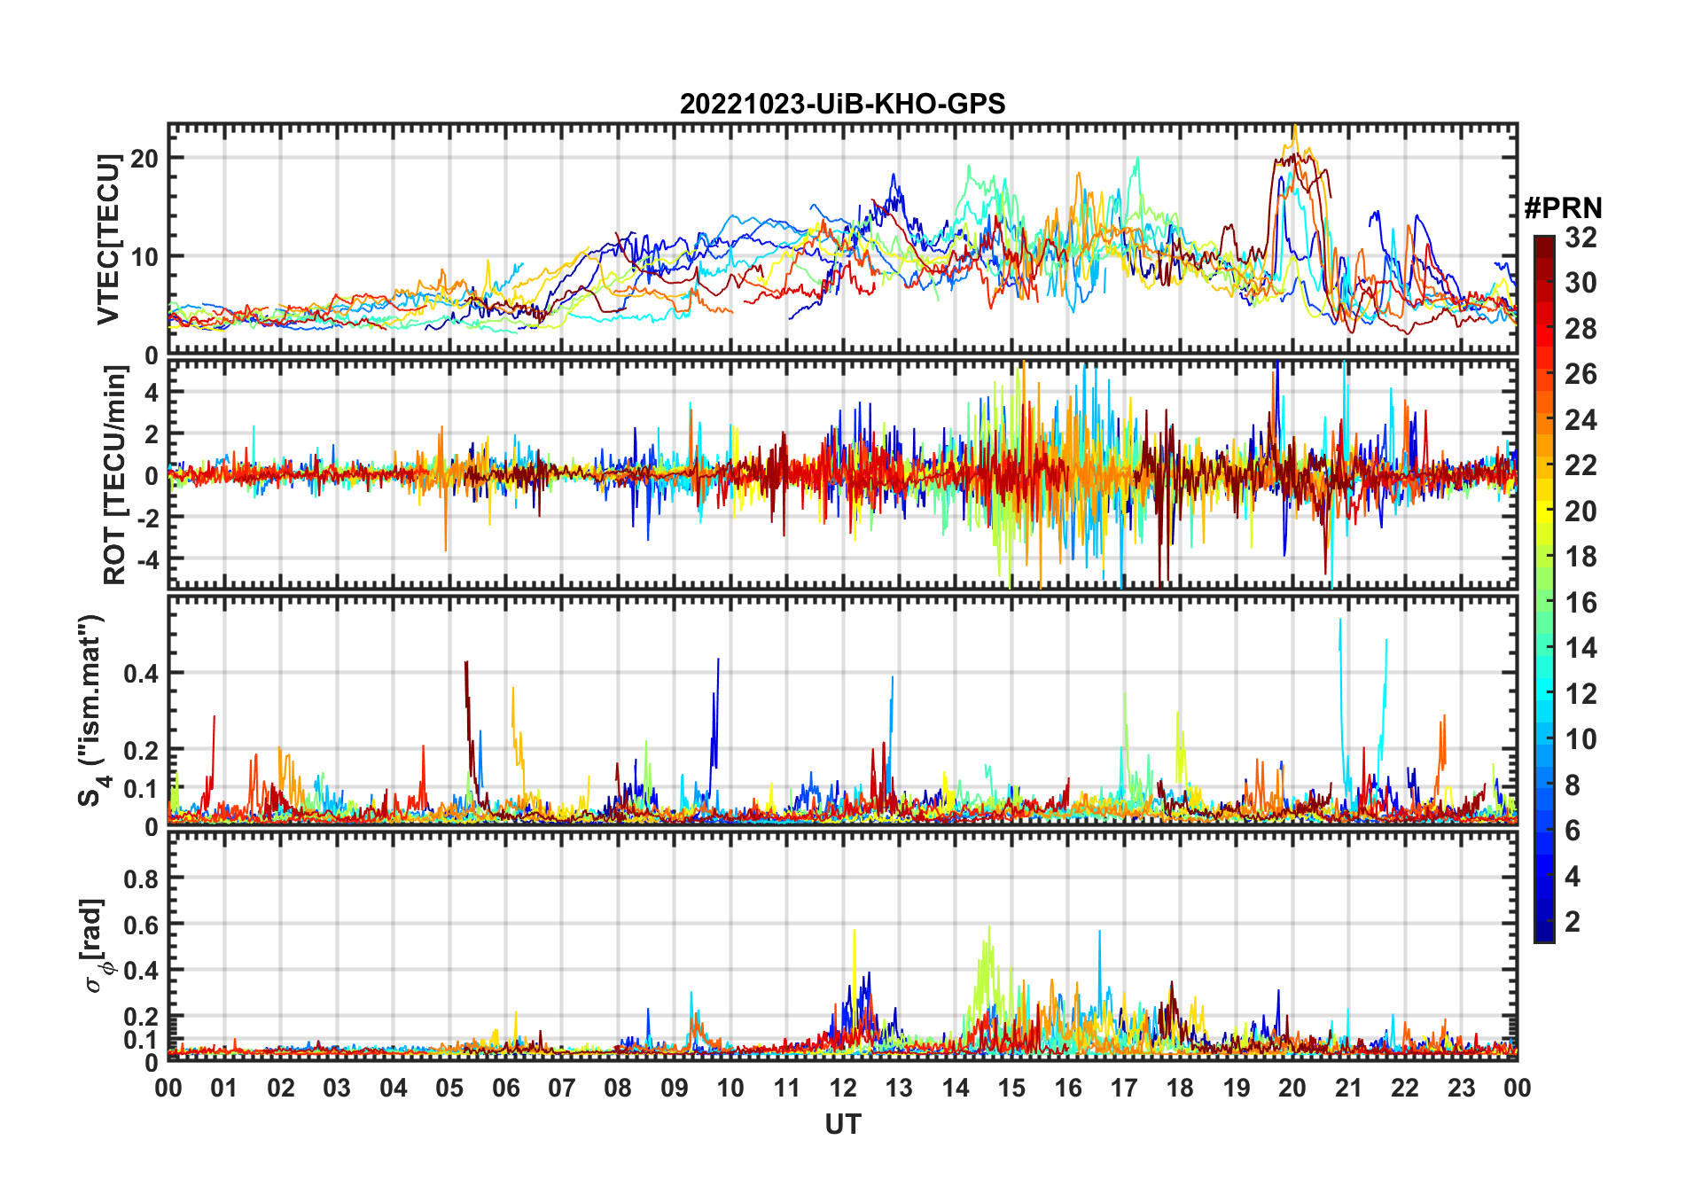Screen dimensions: 1686x1179
Task: Click VTEC y-axis tick label 20
Action: pos(144,159)
